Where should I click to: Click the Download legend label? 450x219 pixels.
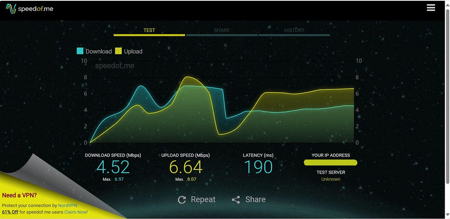(x=98, y=52)
